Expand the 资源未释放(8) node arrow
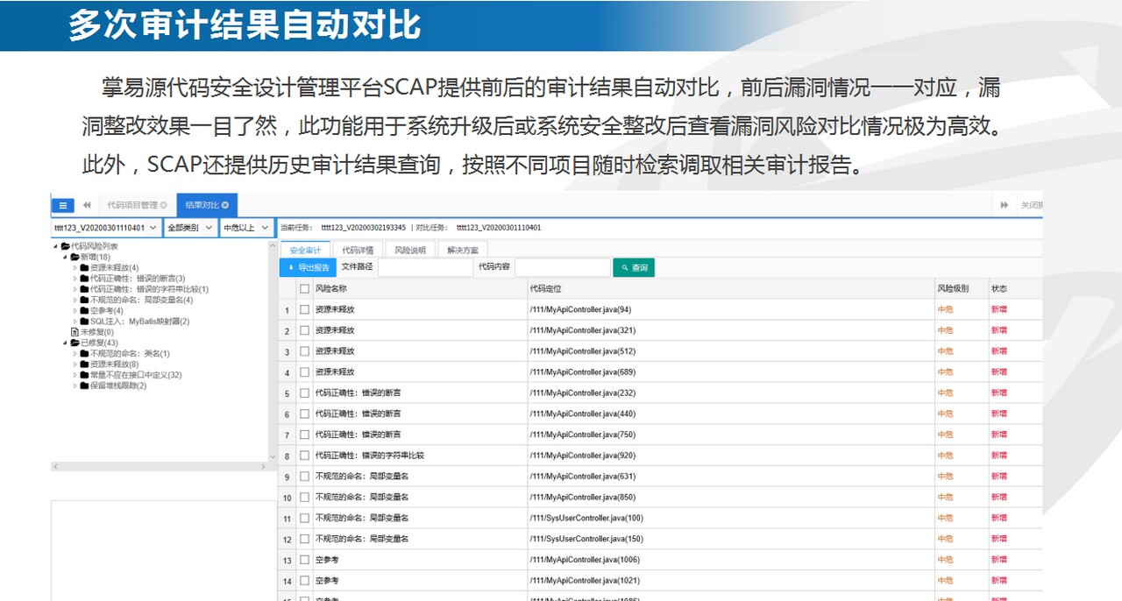Image resolution: width=1122 pixels, height=601 pixels. coord(75,364)
